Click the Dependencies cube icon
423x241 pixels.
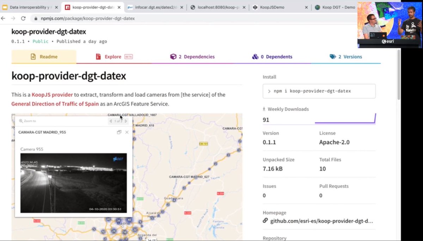(173, 57)
